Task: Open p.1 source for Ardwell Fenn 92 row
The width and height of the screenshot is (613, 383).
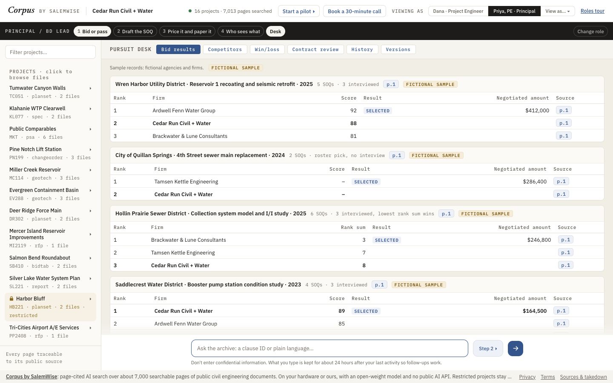Action: (x=564, y=110)
